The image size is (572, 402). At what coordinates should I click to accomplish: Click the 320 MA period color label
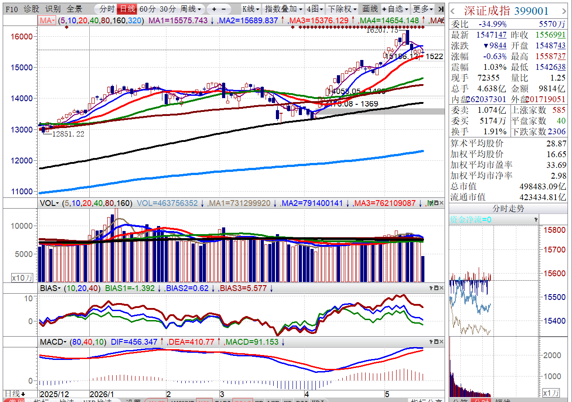(135, 21)
